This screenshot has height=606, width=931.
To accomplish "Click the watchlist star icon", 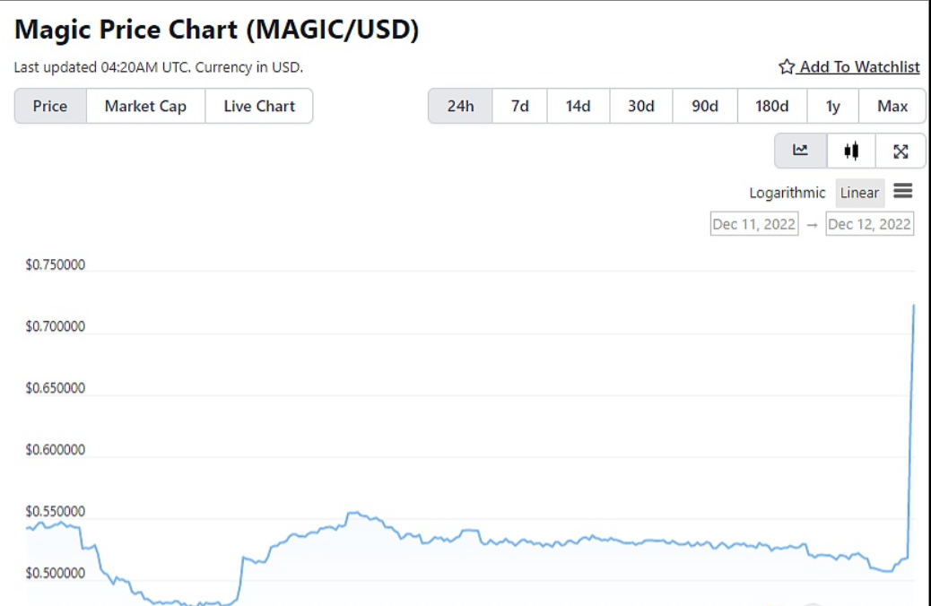I will 787,66.
